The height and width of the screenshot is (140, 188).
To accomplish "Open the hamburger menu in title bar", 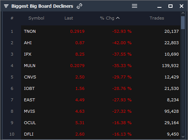I will (x=135, y=6).
